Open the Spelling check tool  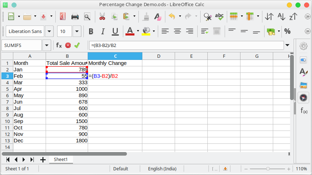click(x=219, y=16)
